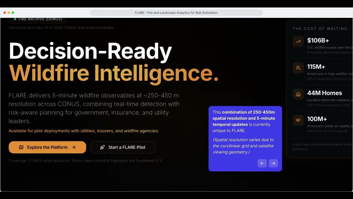353x199 pixels.
Task: Click the people icon beside 115M+
Action: pos(298,68)
